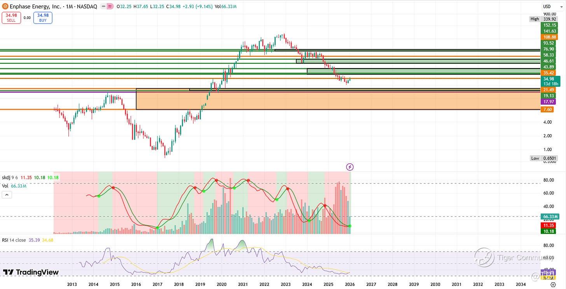Click the green 19.13 price axis label

549,96
